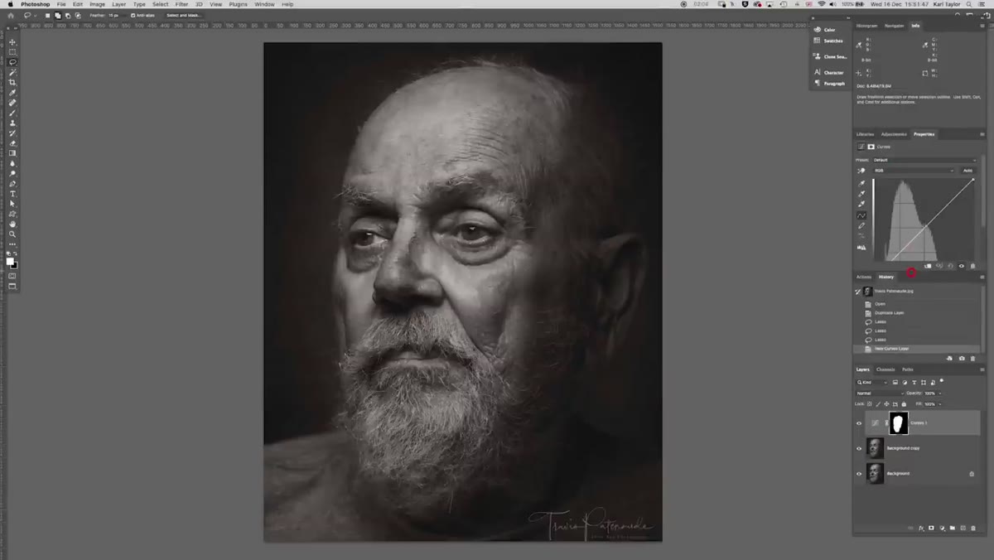This screenshot has height=560, width=994.
Task: Open the layer blend mode Normal dropdown
Action: click(879, 393)
